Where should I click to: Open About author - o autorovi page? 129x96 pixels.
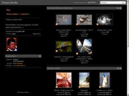tap(18, 14)
